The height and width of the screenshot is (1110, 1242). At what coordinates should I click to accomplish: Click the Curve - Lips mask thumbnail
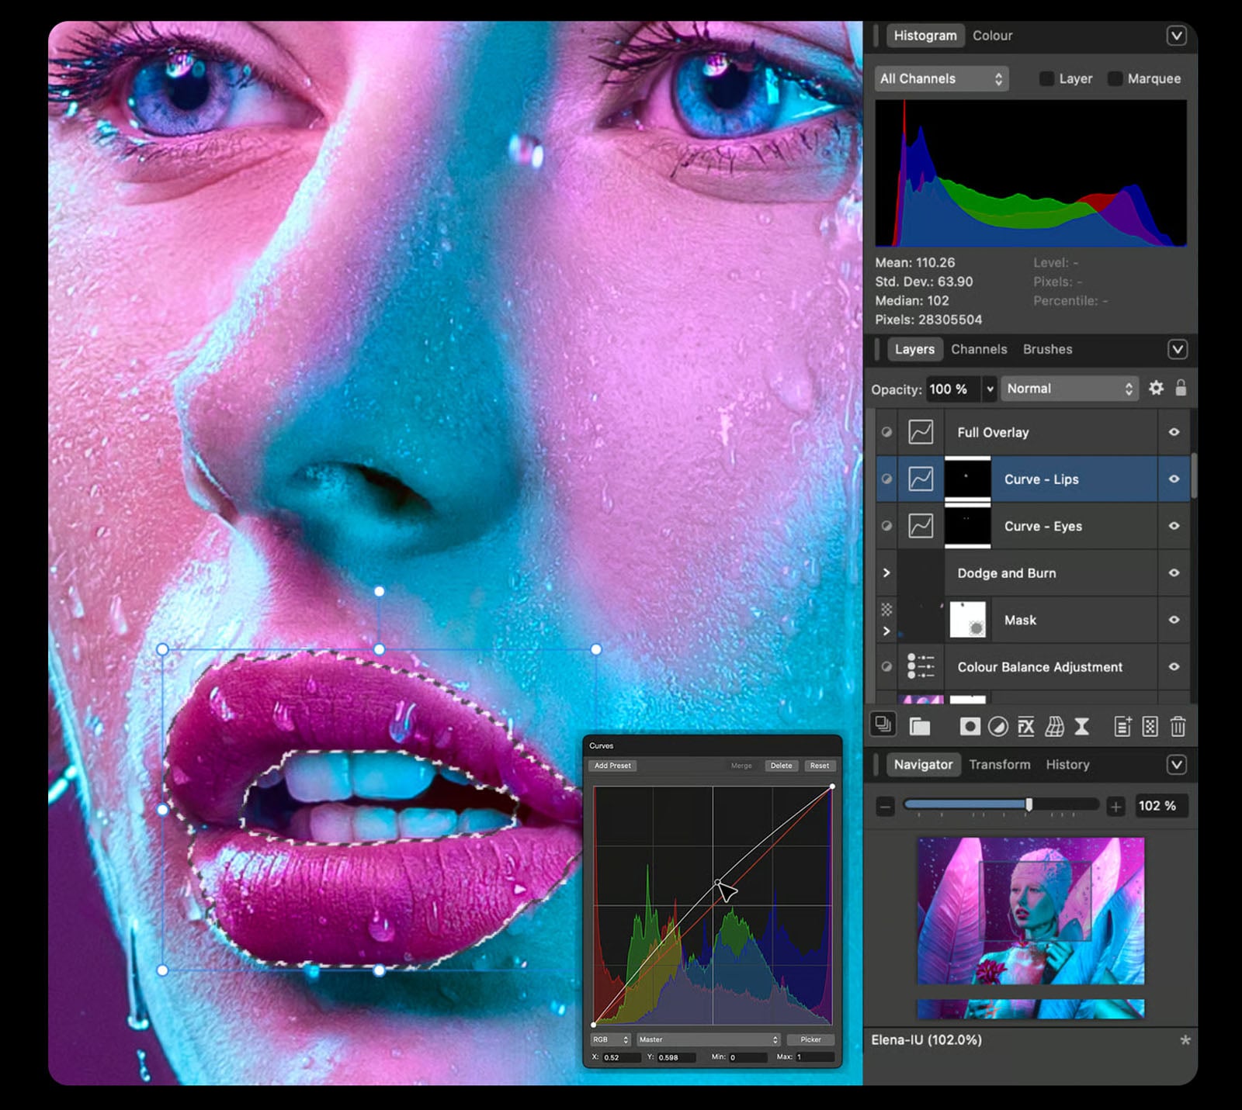[x=967, y=479]
